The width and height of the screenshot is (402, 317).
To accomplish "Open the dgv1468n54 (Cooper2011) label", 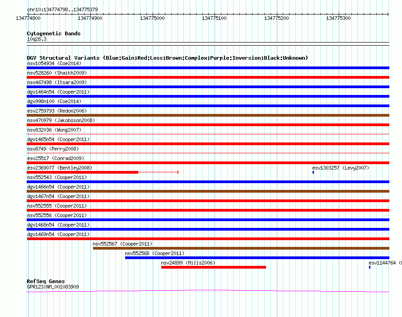I will tap(58, 225).
